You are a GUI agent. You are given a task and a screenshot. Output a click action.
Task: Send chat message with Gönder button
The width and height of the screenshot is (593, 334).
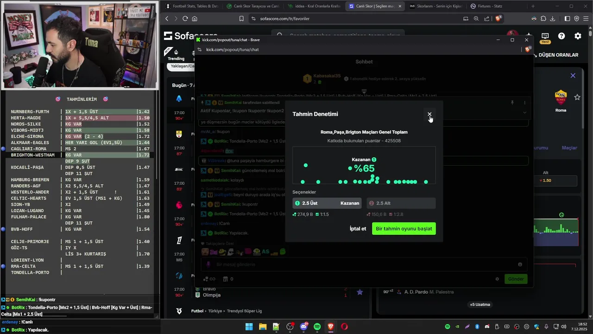tap(516, 279)
